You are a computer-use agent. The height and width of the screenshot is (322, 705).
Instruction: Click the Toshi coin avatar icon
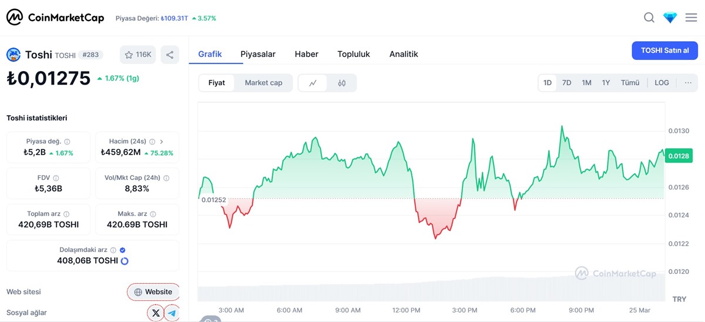coord(14,55)
